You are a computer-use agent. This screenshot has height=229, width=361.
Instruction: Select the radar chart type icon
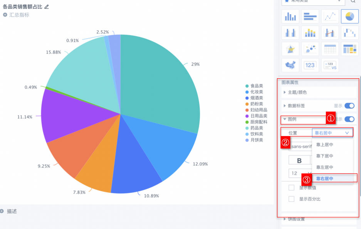pyautogui.click(x=290, y=49)
